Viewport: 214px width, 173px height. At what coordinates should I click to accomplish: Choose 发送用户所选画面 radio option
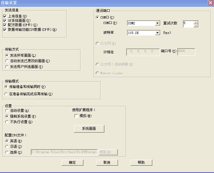(x=7, y=67)
